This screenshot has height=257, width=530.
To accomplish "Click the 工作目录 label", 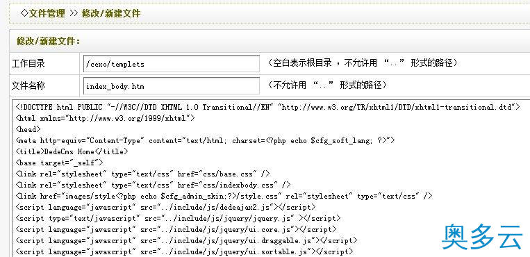I will pos(28,63).
